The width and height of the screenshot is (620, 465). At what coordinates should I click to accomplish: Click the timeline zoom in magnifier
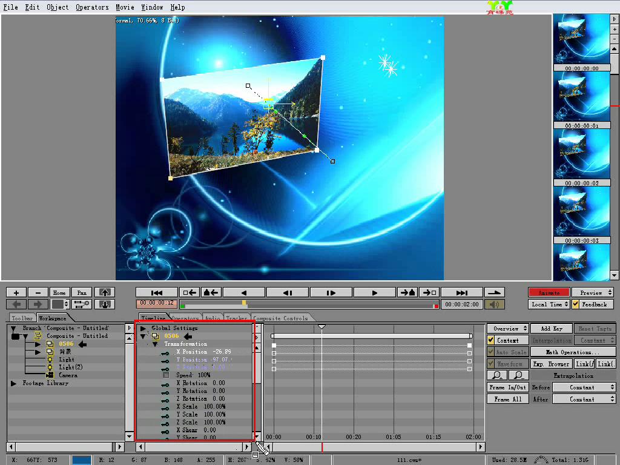pos(497,375)
